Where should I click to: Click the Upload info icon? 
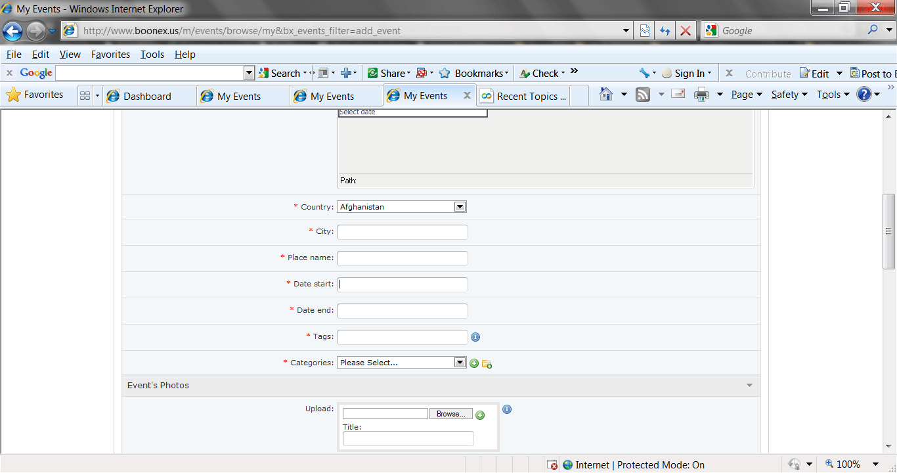pos(506,409)
